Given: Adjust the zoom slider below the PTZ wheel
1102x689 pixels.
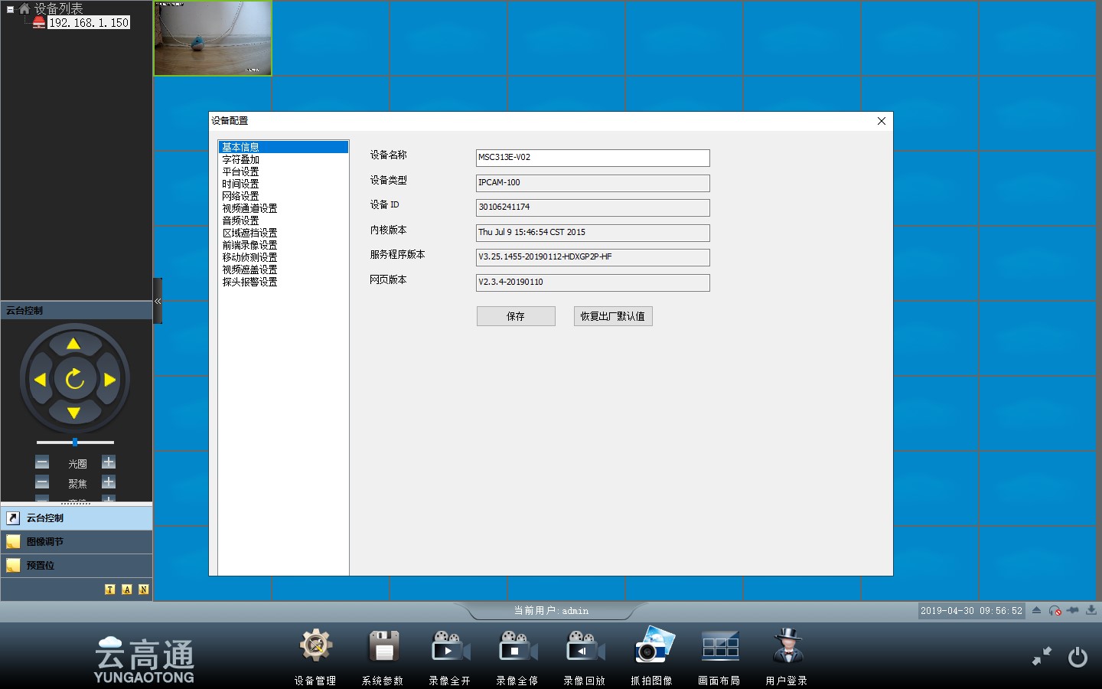Looking at the screenshot, I should pos(74,442).
